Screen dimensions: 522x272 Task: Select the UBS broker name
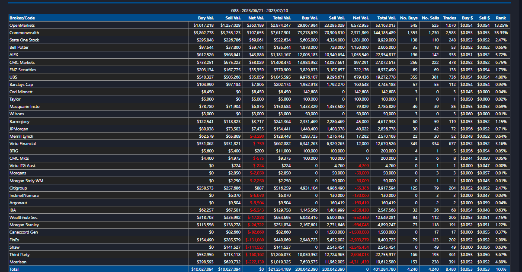[x=13, y=77]
